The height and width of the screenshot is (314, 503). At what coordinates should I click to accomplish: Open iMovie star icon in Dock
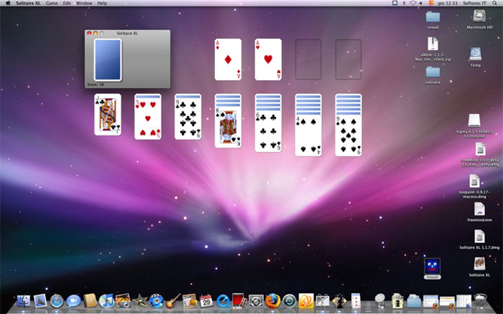tap(140, 301)
